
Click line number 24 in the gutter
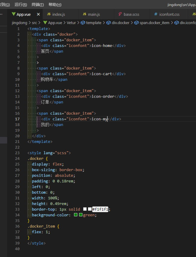(x=17, y=158)
